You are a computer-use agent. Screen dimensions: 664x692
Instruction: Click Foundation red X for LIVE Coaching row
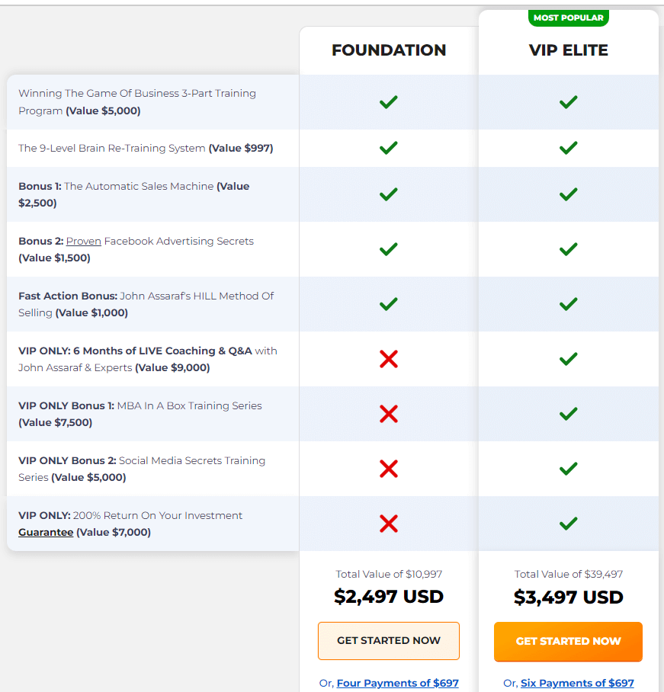click(389, 359)
